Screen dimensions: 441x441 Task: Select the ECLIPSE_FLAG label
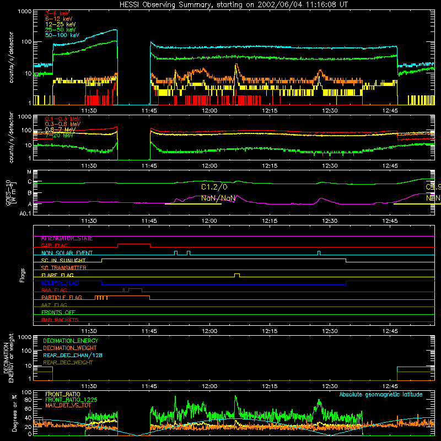click(x=60, y=283)
